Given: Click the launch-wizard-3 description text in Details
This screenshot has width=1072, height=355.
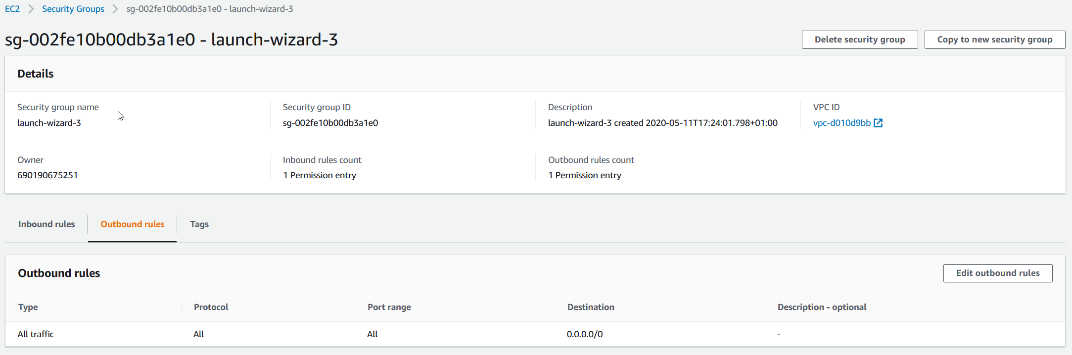Looking at the screenshot, I should (x=662, y=123).
